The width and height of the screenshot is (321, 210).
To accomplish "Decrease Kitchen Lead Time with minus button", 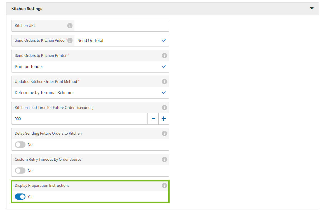I will click(153, 118).
